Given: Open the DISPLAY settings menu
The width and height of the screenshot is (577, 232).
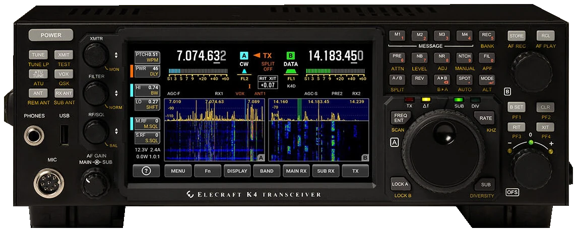Looking at the screenshot, I should 237,171.
